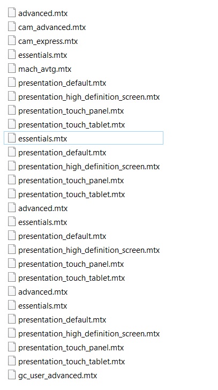Image resolution: width=218 pixels, height=390 pixels.
Task: Select presentation_default.mtx right below the outlined essentials.mtx
Action: coord(62,153)
